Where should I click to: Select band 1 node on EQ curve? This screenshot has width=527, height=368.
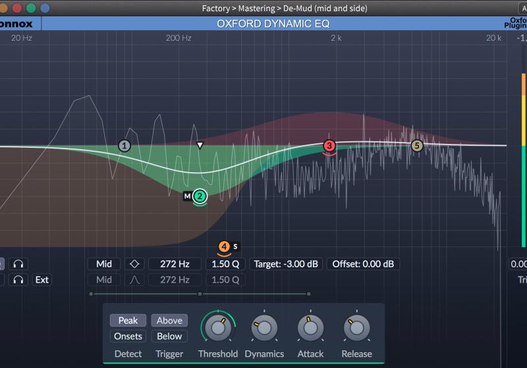[125, 146]
